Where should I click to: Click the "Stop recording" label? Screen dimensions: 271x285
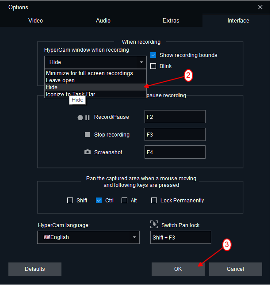click(x=112, y=134)
